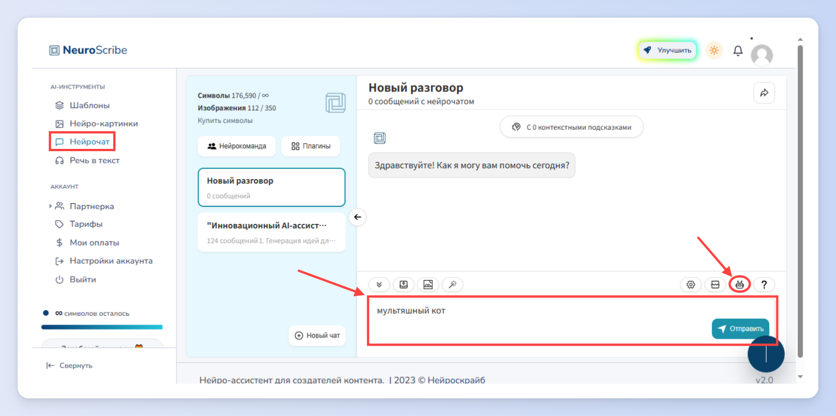Image resolution: width=836 pixels, height=416 pixels.
Task: Click the share arrow icon
Action: point(764,93)
